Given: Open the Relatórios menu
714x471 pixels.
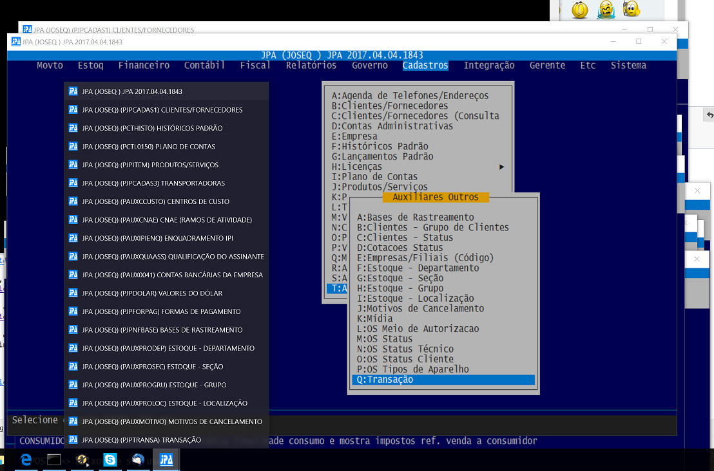Looking at the screenshot, I should coord(311,66).
